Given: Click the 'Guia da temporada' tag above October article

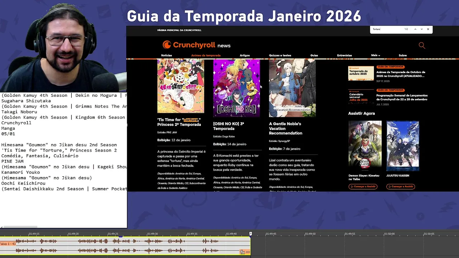Looking at the screenshot, I should (391, 67).
